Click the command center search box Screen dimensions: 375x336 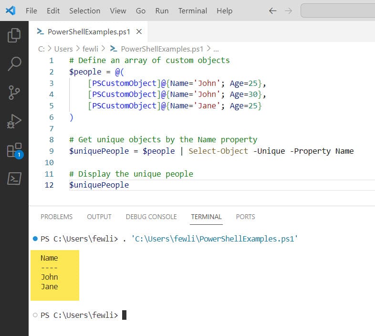338,10
